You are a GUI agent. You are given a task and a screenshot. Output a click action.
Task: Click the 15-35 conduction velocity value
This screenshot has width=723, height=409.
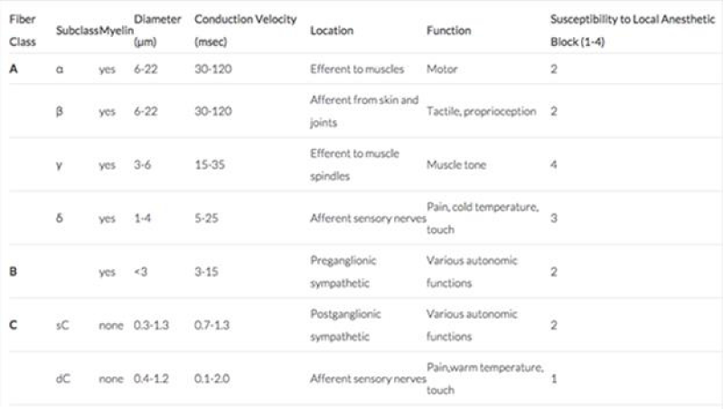210,165
